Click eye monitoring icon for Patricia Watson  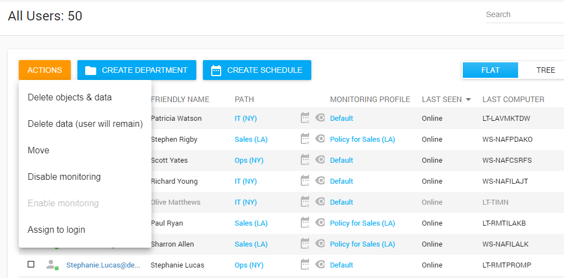[320, 117]
